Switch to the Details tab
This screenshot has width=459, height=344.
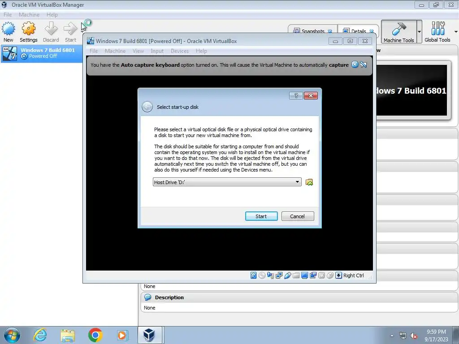(358, 31)
